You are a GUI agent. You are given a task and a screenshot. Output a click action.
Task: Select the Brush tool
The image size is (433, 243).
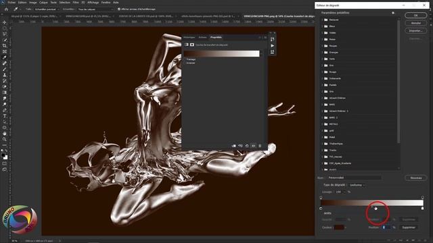click(x=5, y=69)
